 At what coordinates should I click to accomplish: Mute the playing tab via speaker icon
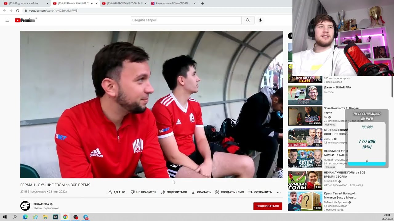click(92, 3)
